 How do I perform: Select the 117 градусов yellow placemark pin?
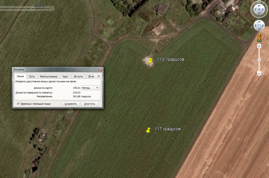(x=148, y=130)
